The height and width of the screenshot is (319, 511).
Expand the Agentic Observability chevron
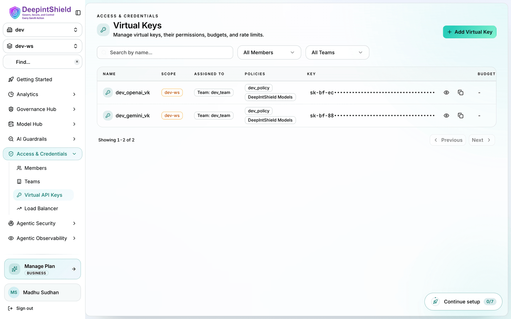[74, 238]
